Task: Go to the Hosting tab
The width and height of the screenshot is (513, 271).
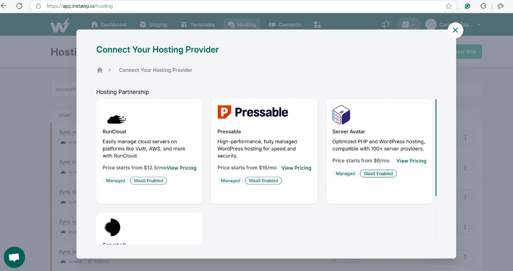Action: [242, 25]
